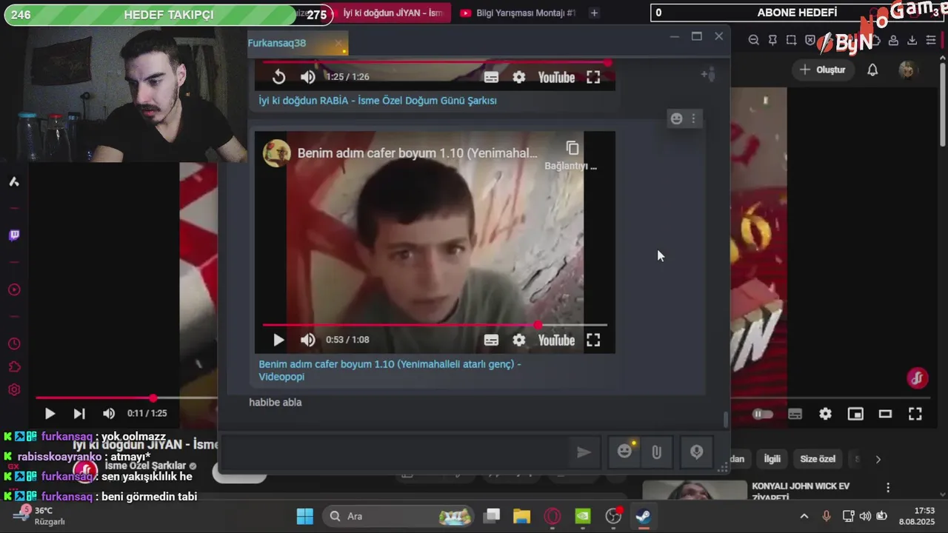Click the pin icon in browser toolbar
The height and width of the screenshot is (533, 948).
tap(772, 40)
